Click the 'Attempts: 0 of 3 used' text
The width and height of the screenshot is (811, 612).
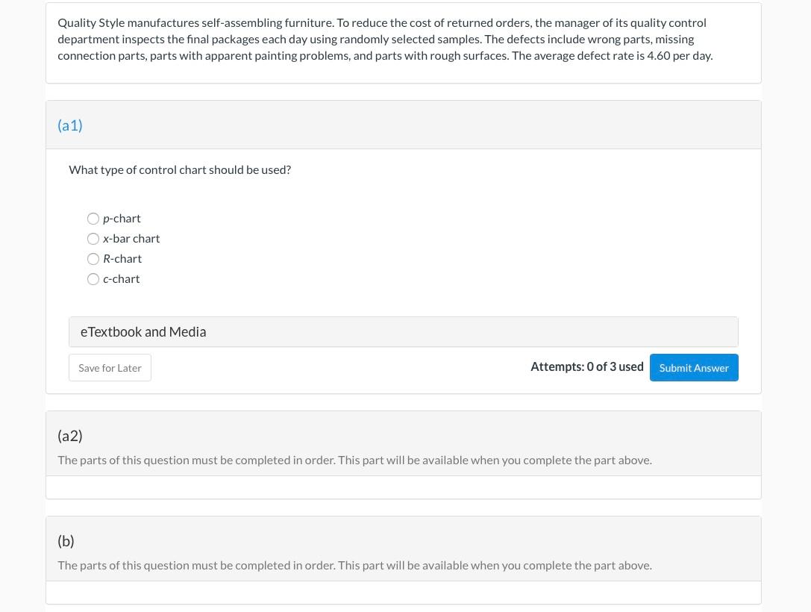[x=586, y=366]
